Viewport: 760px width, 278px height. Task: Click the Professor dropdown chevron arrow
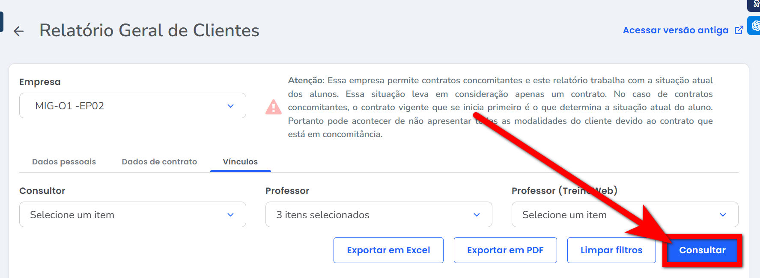click(477, 215)
